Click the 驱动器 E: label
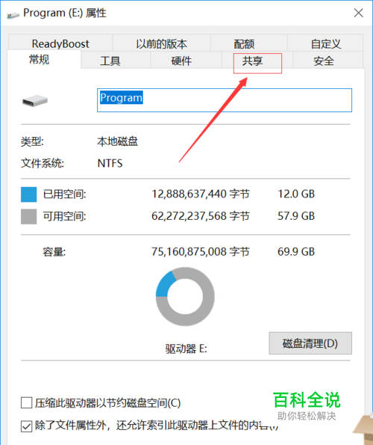 pyautogui.click(x=186, y=349)
